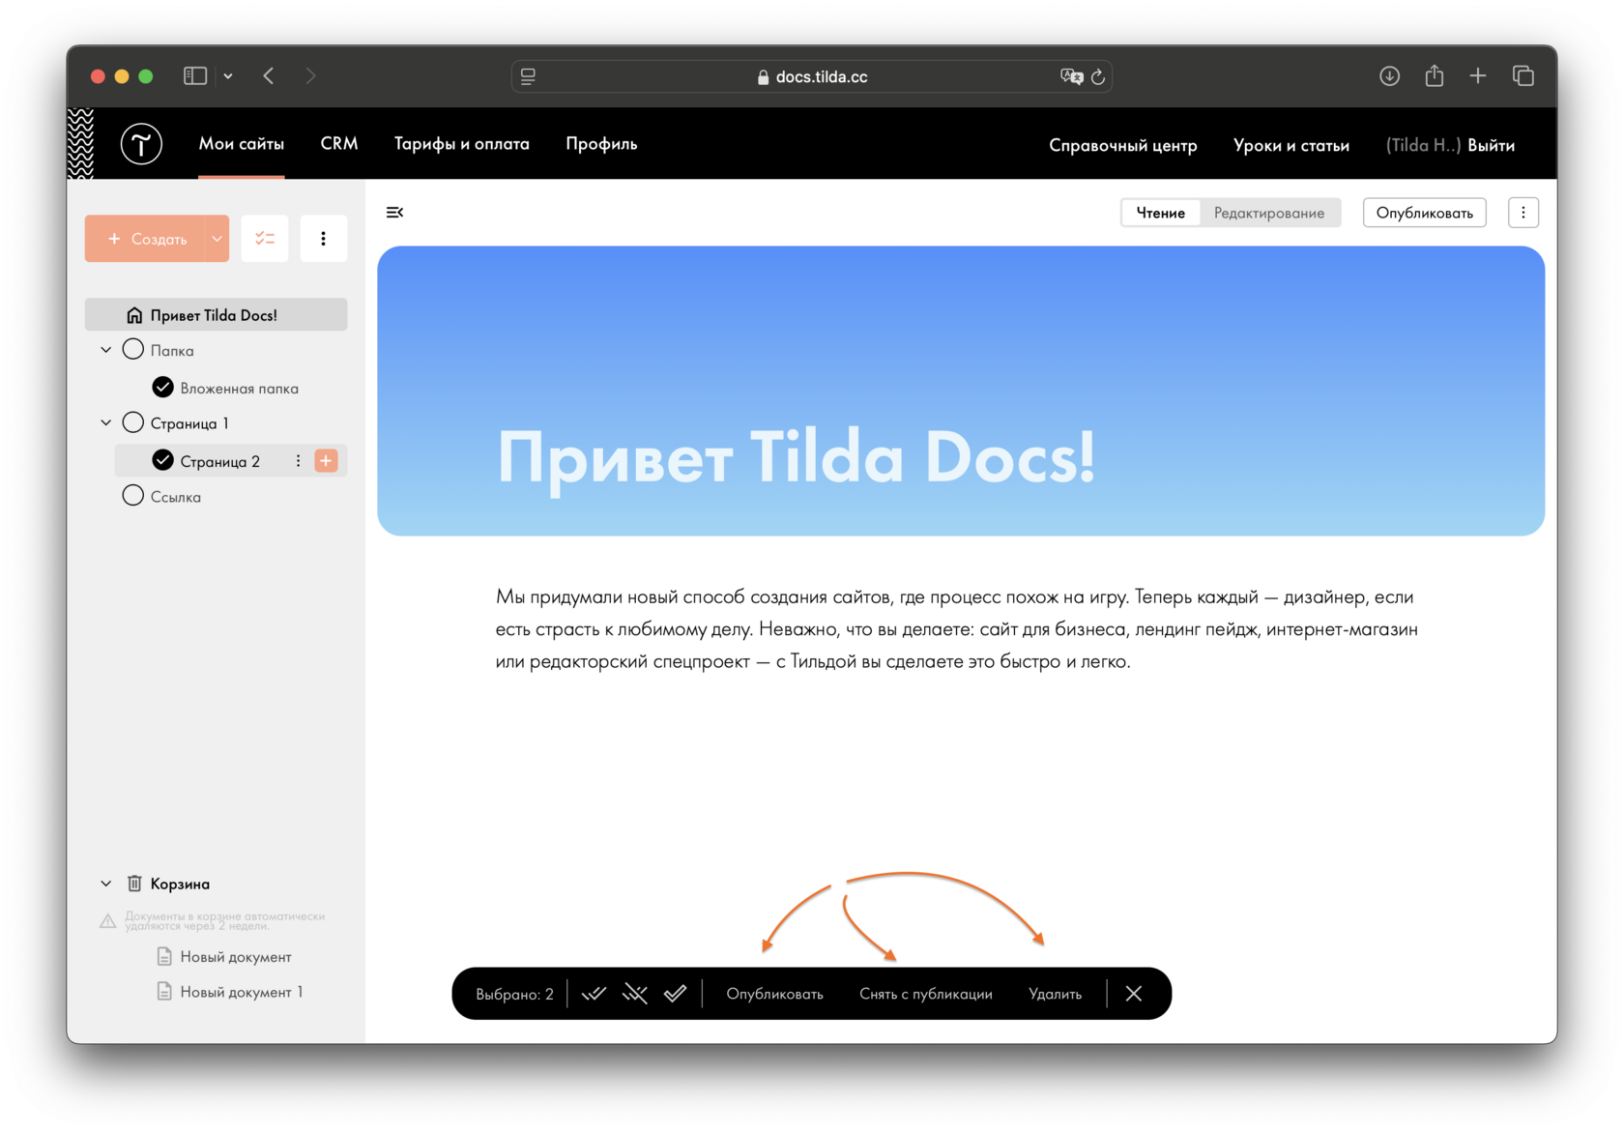
Task: Check the Страница 1 checkbox
Action: [133, 422]
